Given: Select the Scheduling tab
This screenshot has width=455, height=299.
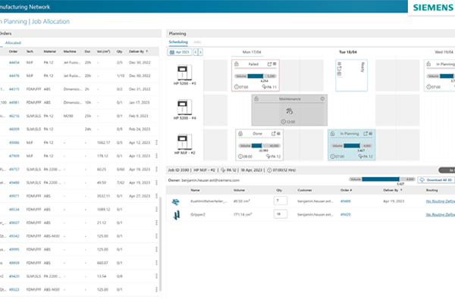Looking at the screenshot, I should point(178,42).
